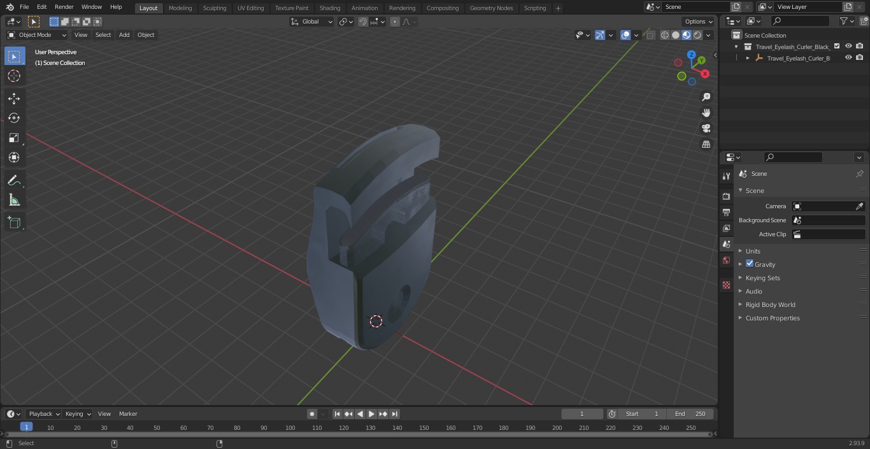Open World properties tab
This screenshot has width=870, height=449.
726,260
